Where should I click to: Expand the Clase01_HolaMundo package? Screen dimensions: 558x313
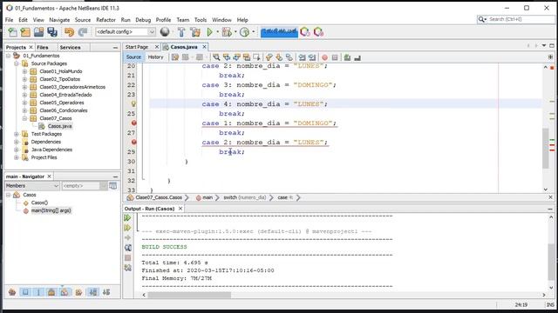(x=24, y=71)
